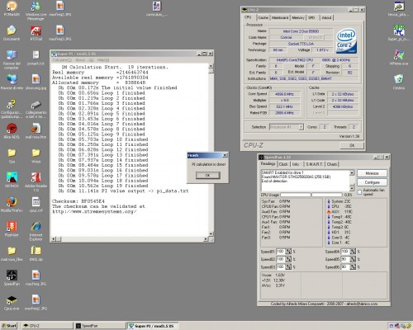This screenshot has width=413, height=330.
Task: Switch to SpeedFan taskbar button
Action: click(100, 326)
